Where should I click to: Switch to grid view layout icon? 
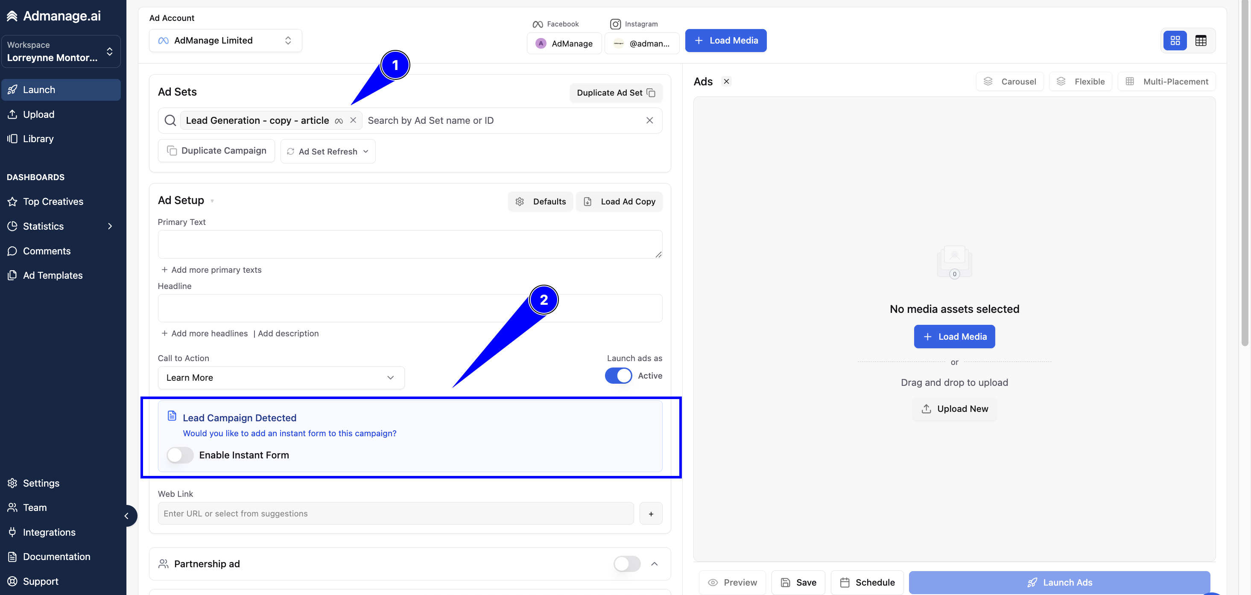(x=1175, y=41)
